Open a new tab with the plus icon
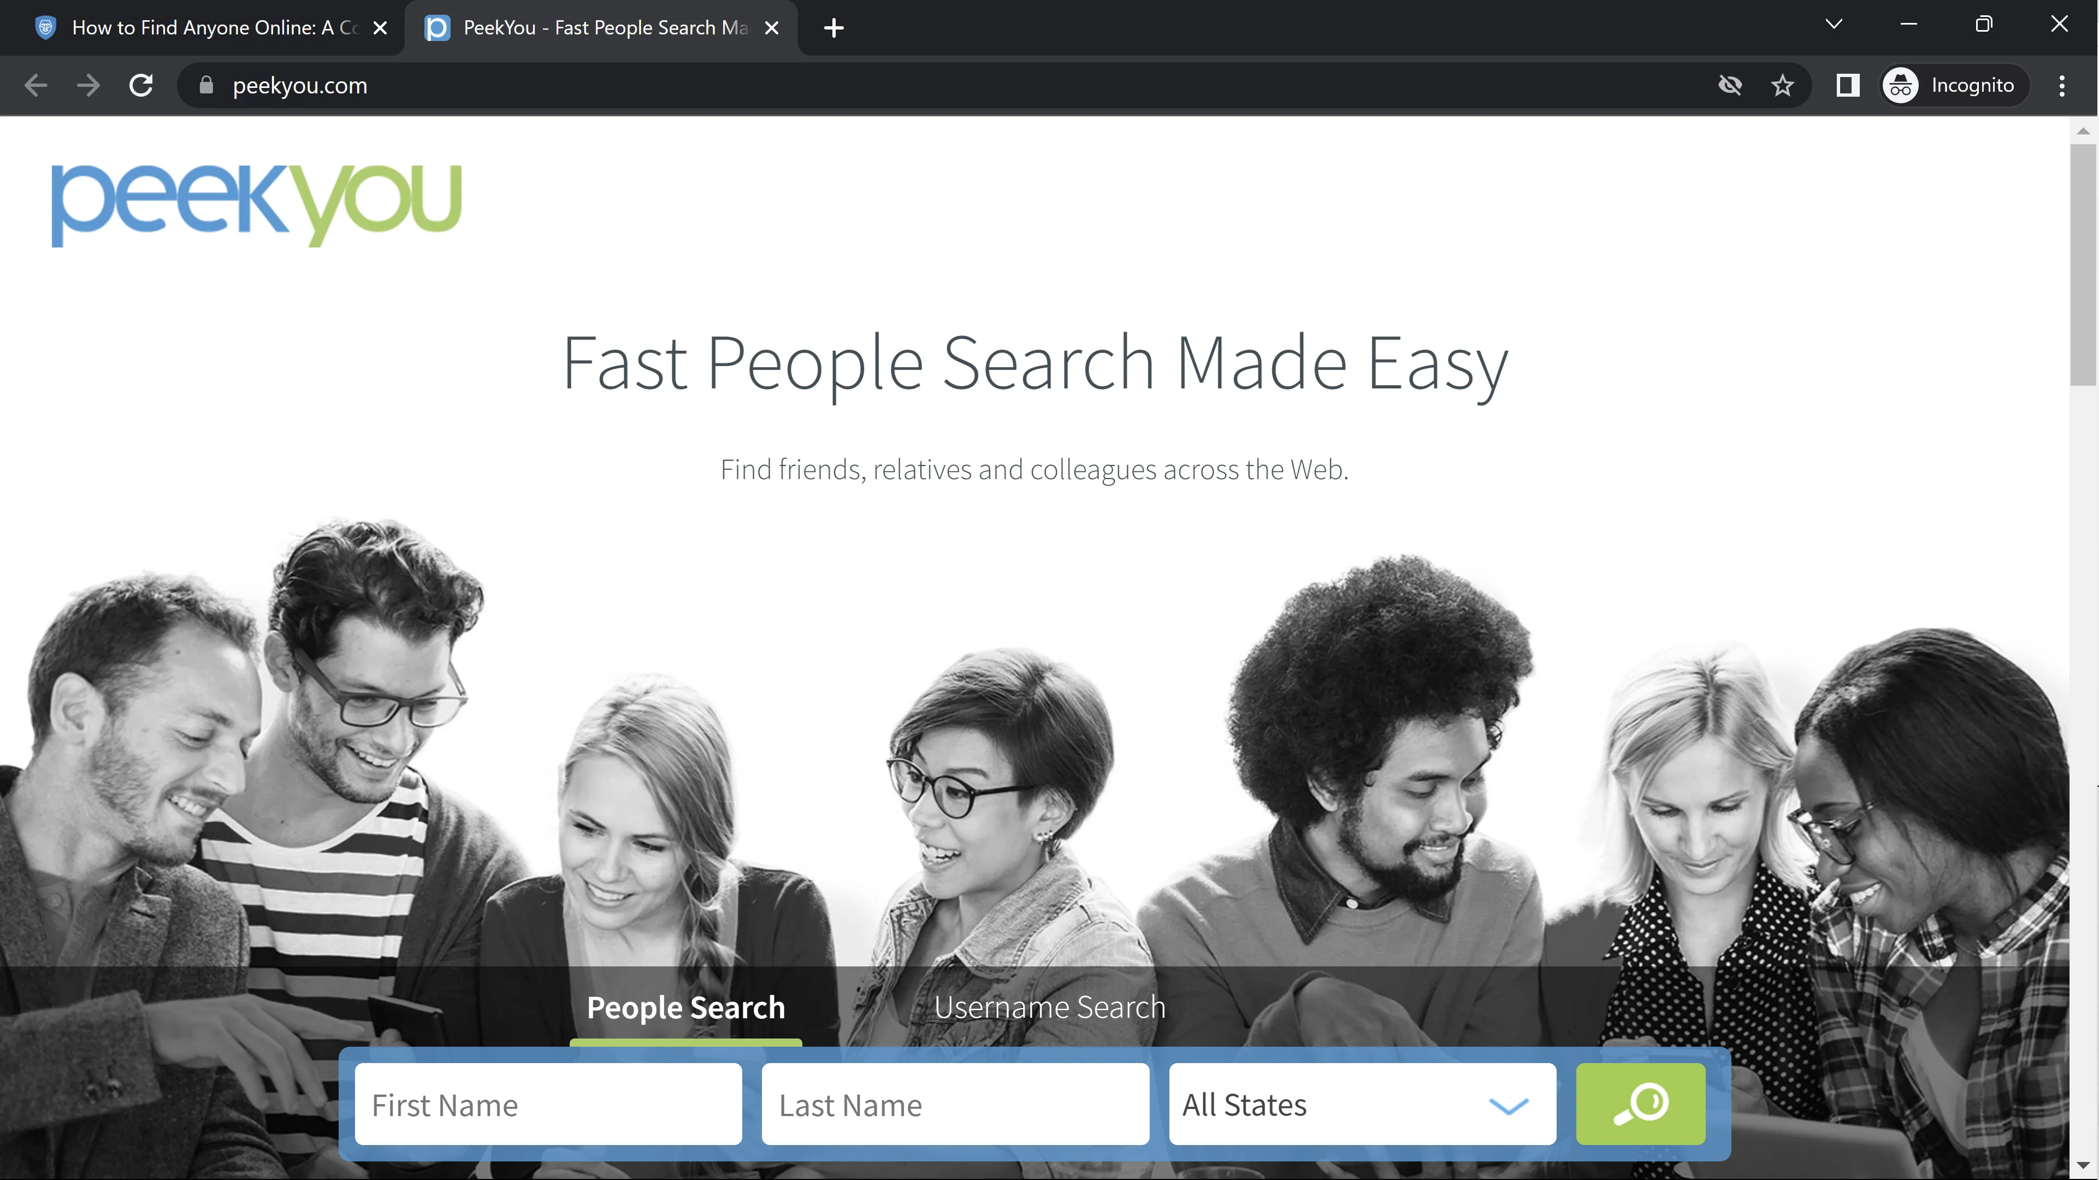Viewport: 2099px width, 1180px height. pos(833,28)
